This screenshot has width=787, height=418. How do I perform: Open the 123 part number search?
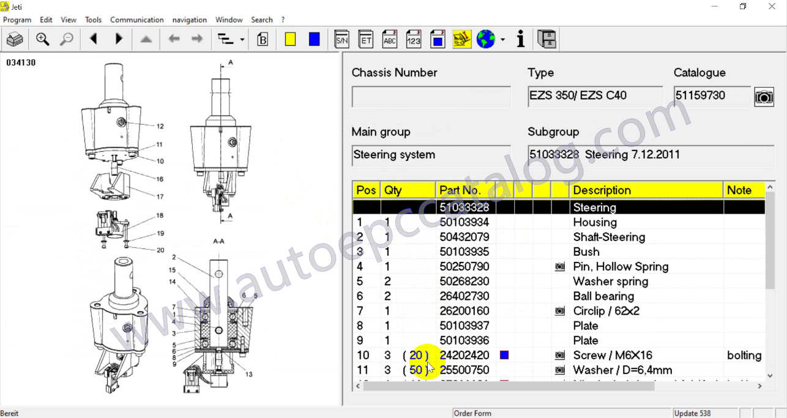(x=413, y=39)
